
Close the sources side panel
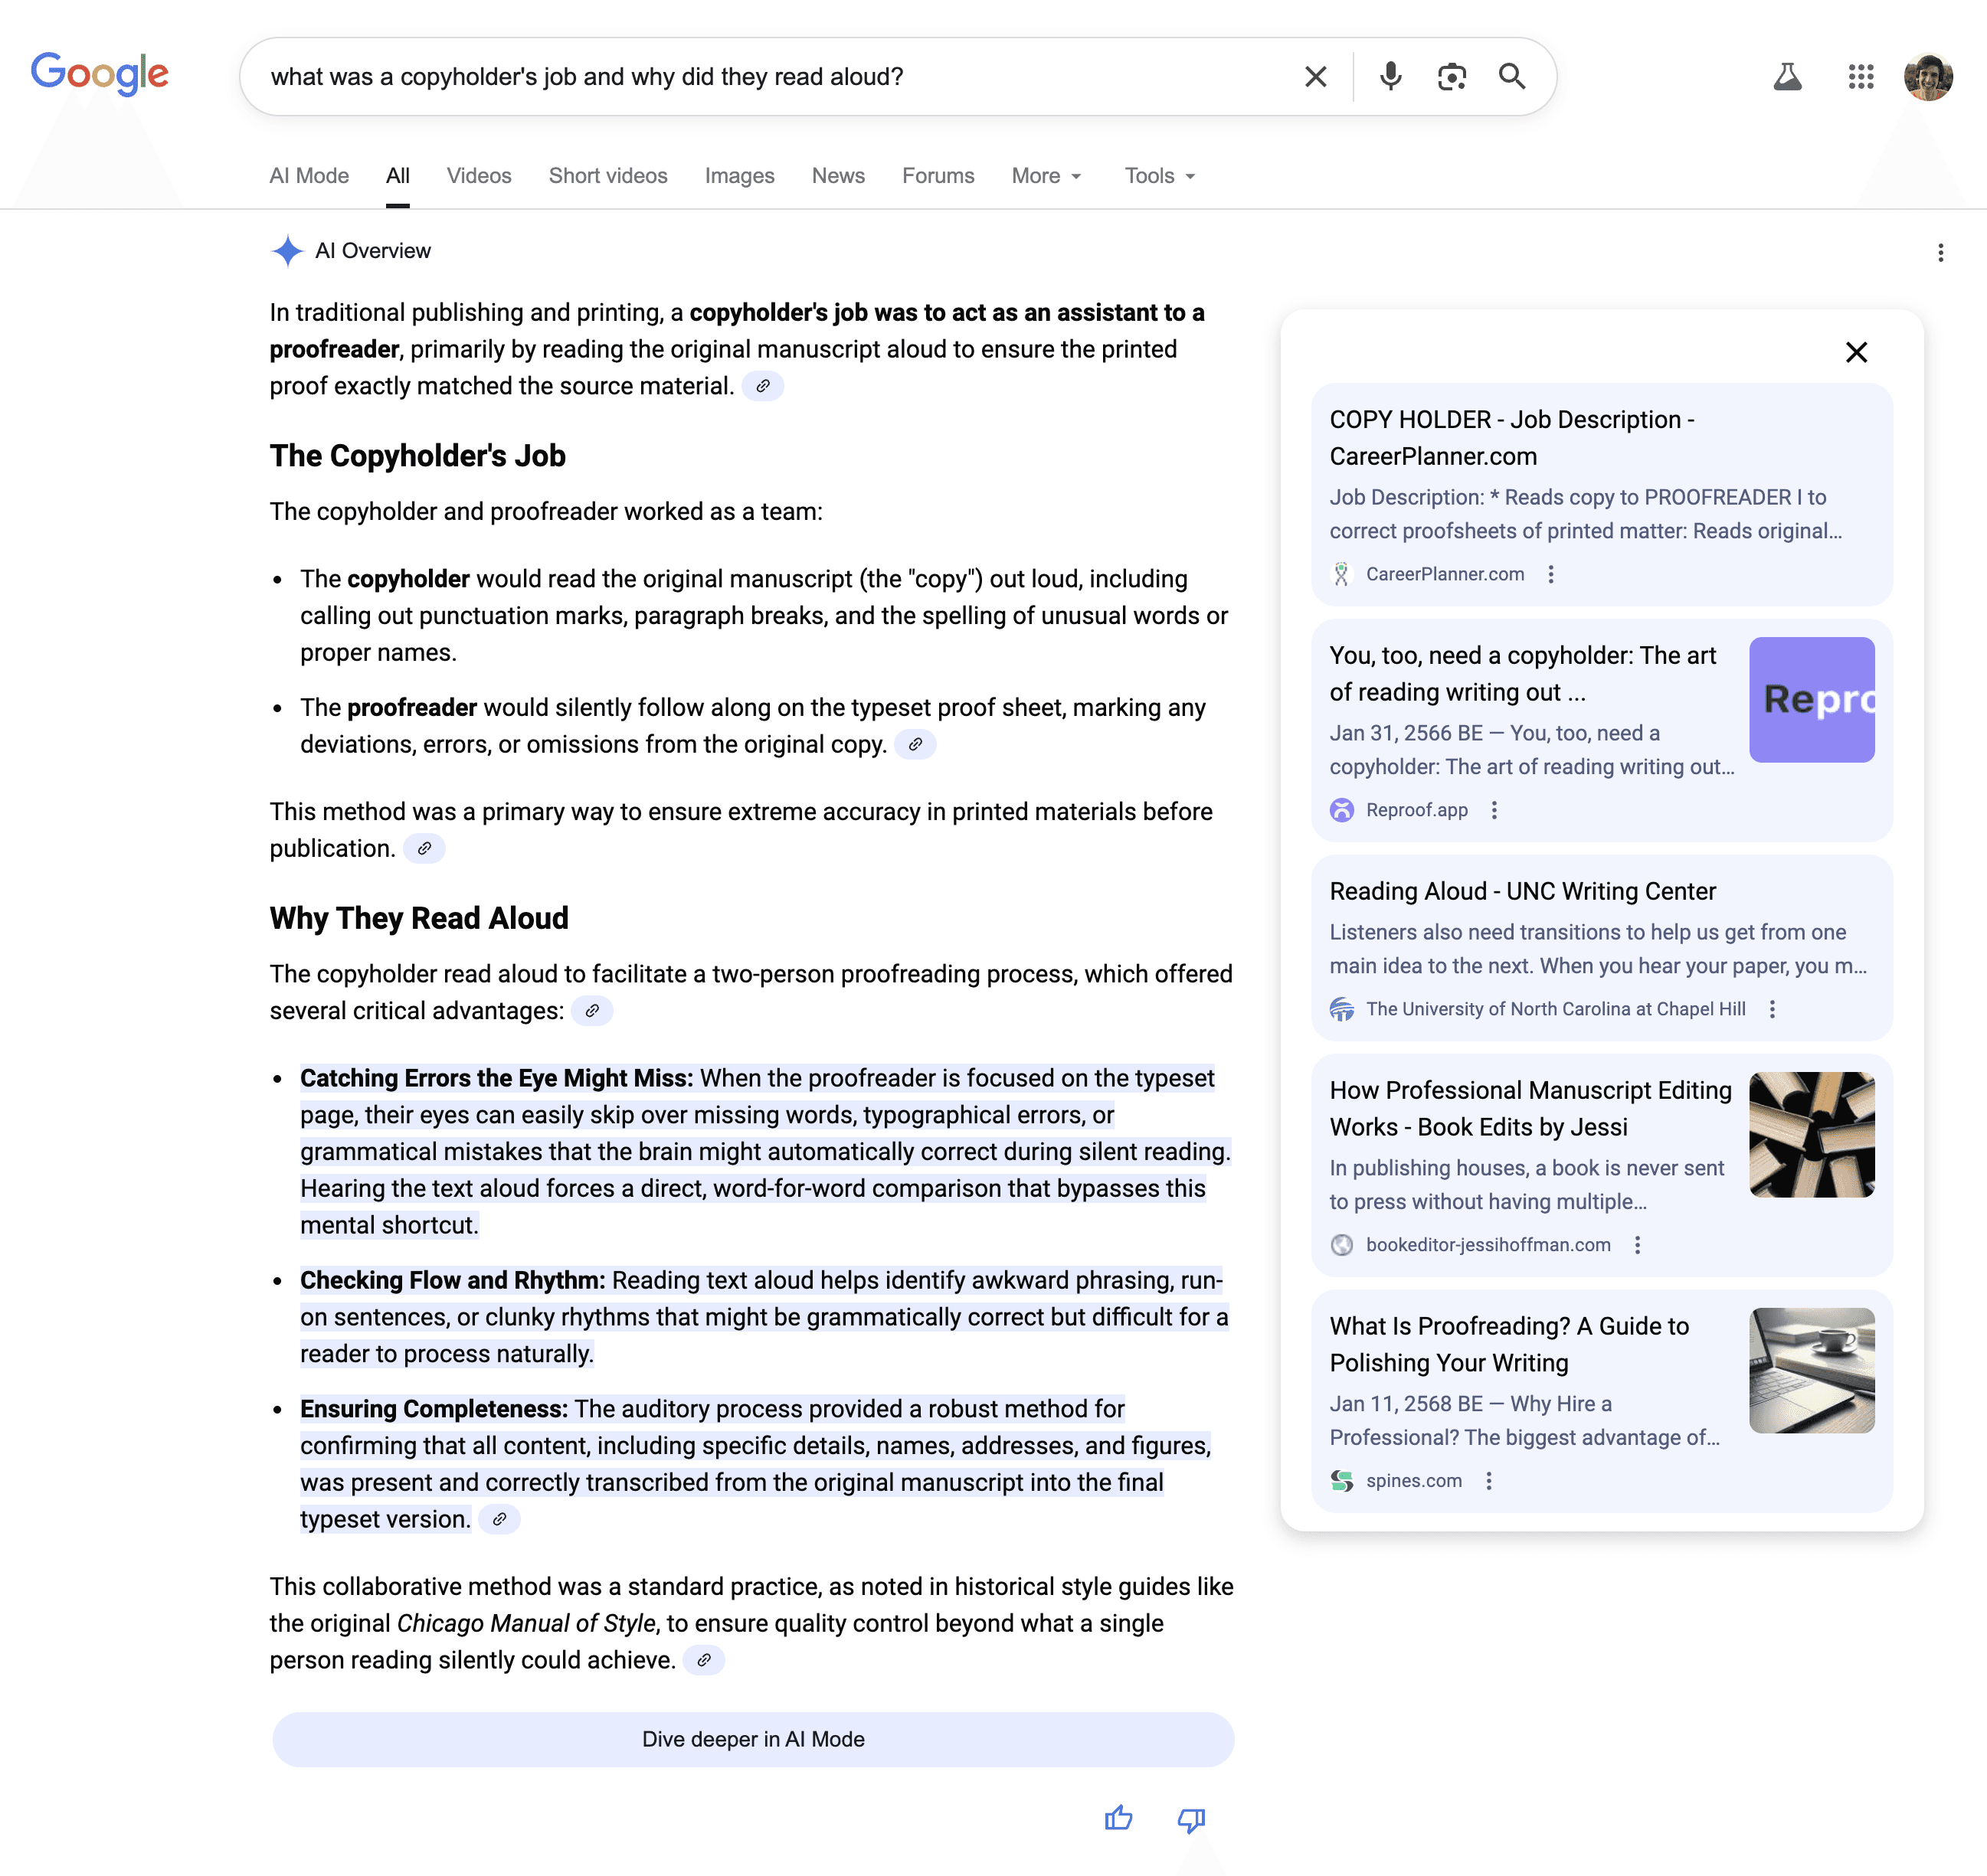(x=1856, y=352)
